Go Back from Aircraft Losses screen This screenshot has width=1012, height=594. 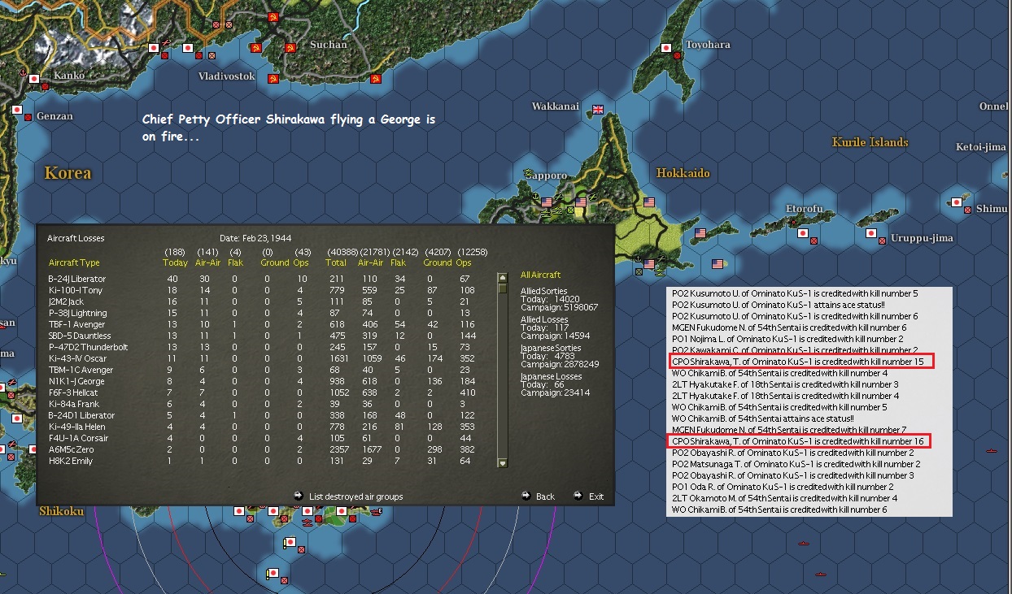[x=545, y=496]
